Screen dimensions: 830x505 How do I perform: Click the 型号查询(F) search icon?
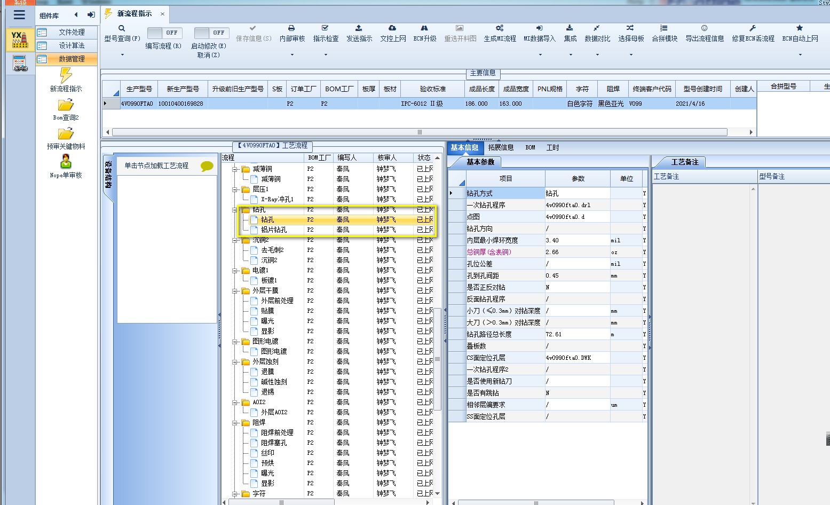[x=122, y=28]
